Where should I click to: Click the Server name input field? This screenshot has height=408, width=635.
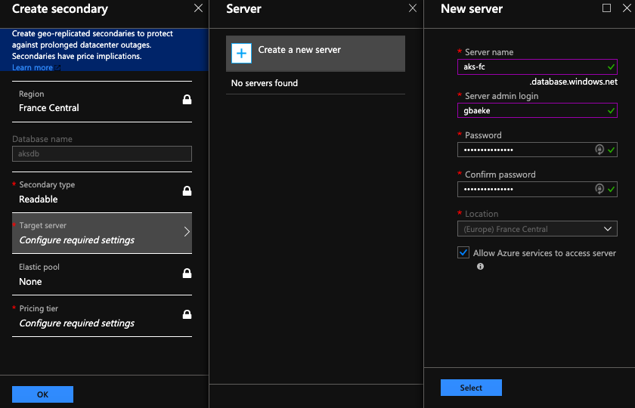pos(529,66)
